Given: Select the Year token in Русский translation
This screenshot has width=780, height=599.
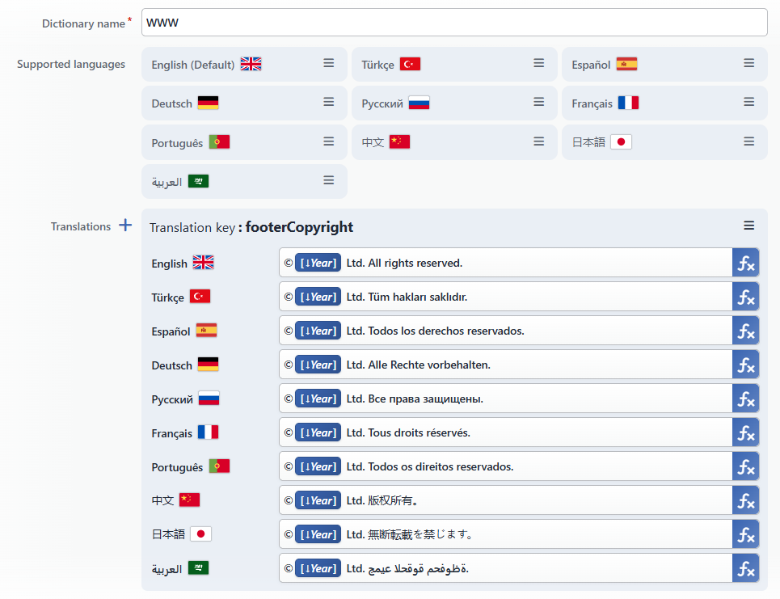Looking at the screenshot, I should click(318, 398).
